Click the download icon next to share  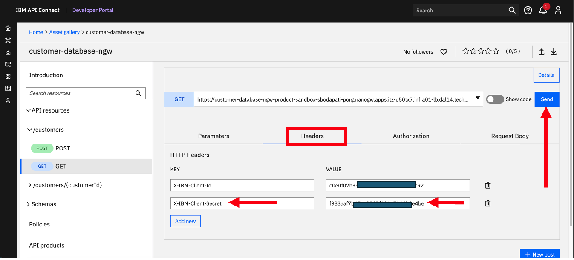554,52
